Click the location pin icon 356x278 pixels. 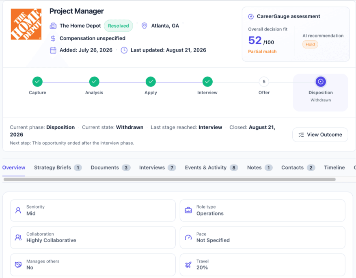coord(145,26)
